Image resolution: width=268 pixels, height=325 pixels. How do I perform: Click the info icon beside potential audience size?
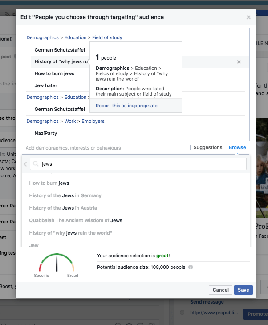(191, 267)
